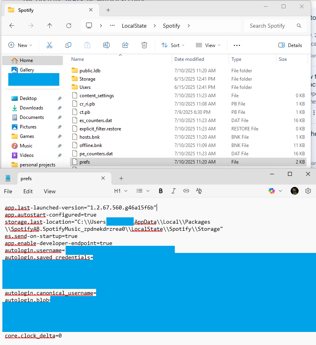This screenshot has width=316, height=345.
Task: Open the New dropdown in Explorer
Action: pos(20,45)
